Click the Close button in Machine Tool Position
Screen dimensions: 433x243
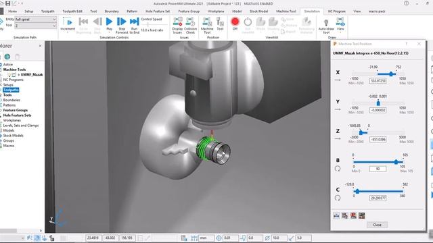pos(377,225)
